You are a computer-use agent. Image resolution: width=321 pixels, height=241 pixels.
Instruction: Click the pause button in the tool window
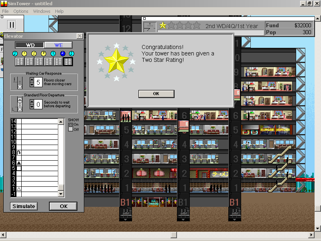[12, 25]
